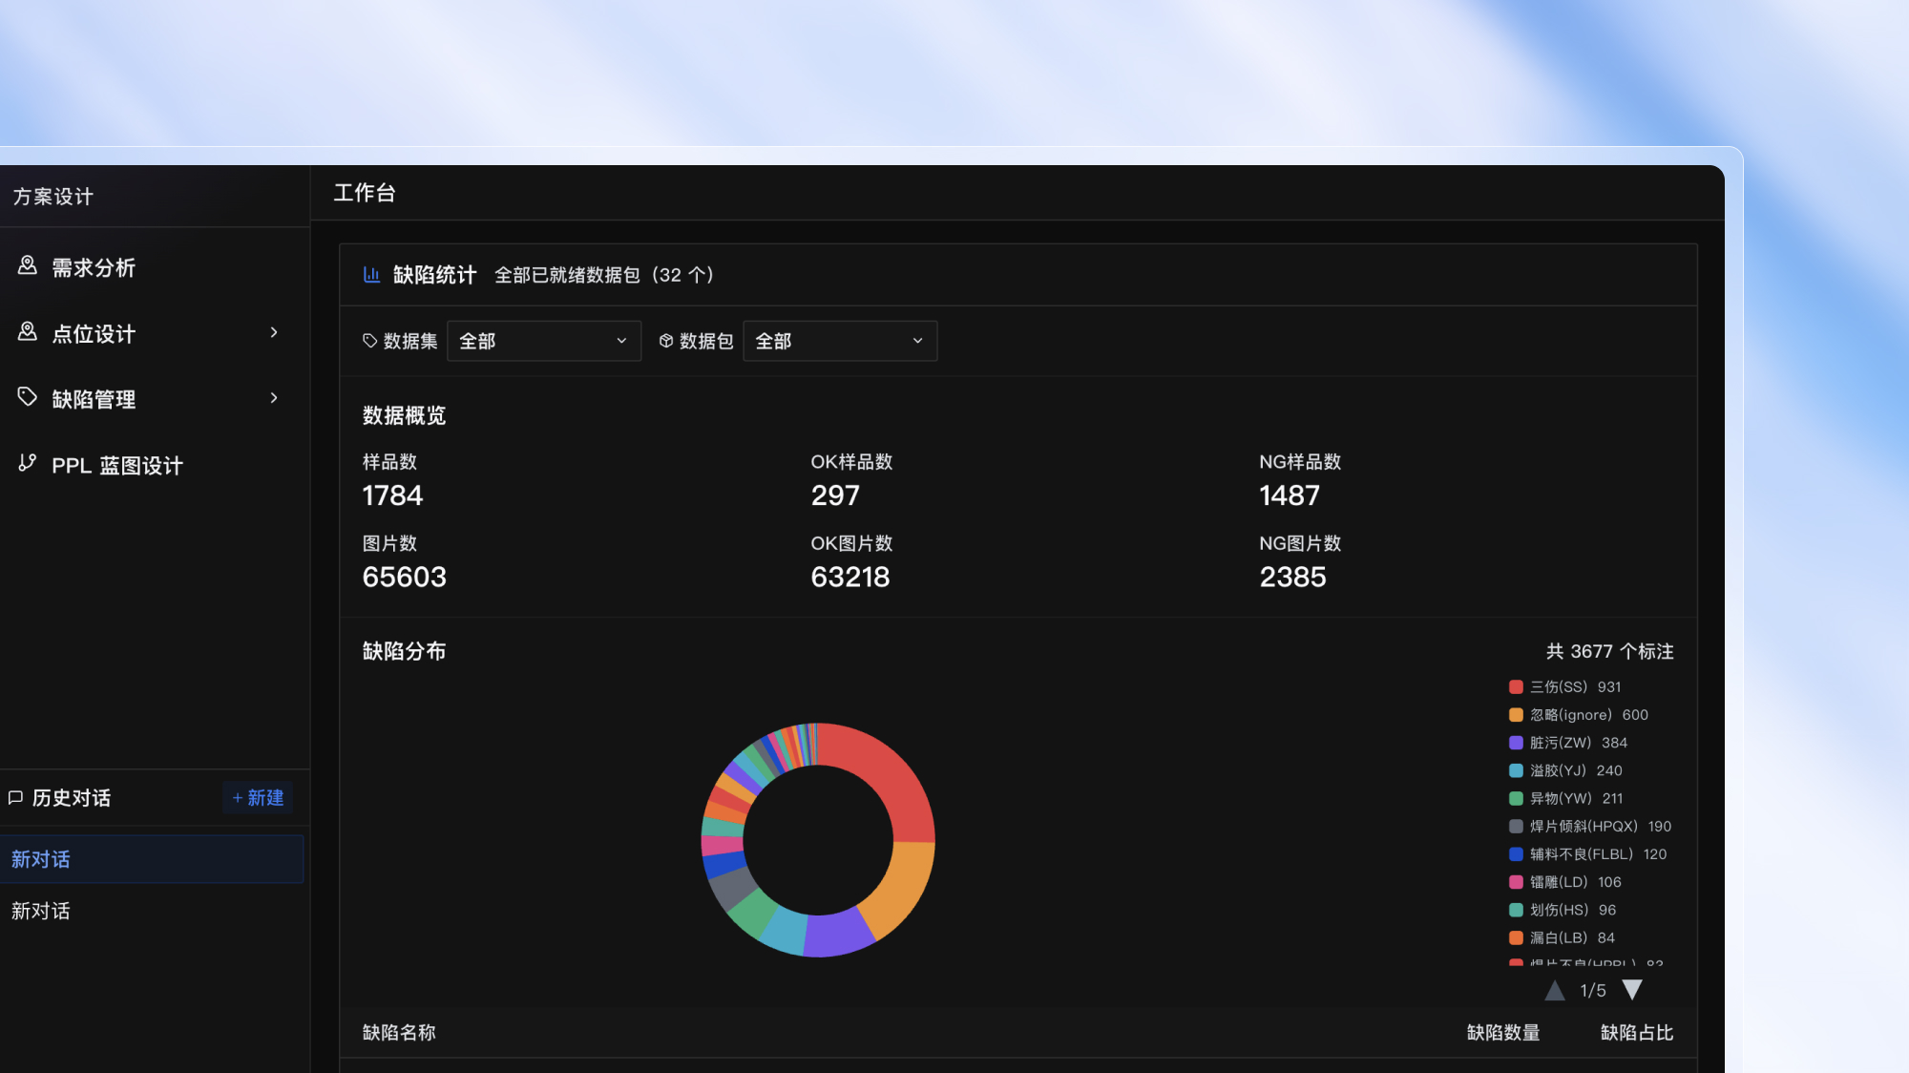Click the PPL 蓝图设计 branch icon
Viewport: 1909px width, 1073px height.
coord(28,463)
